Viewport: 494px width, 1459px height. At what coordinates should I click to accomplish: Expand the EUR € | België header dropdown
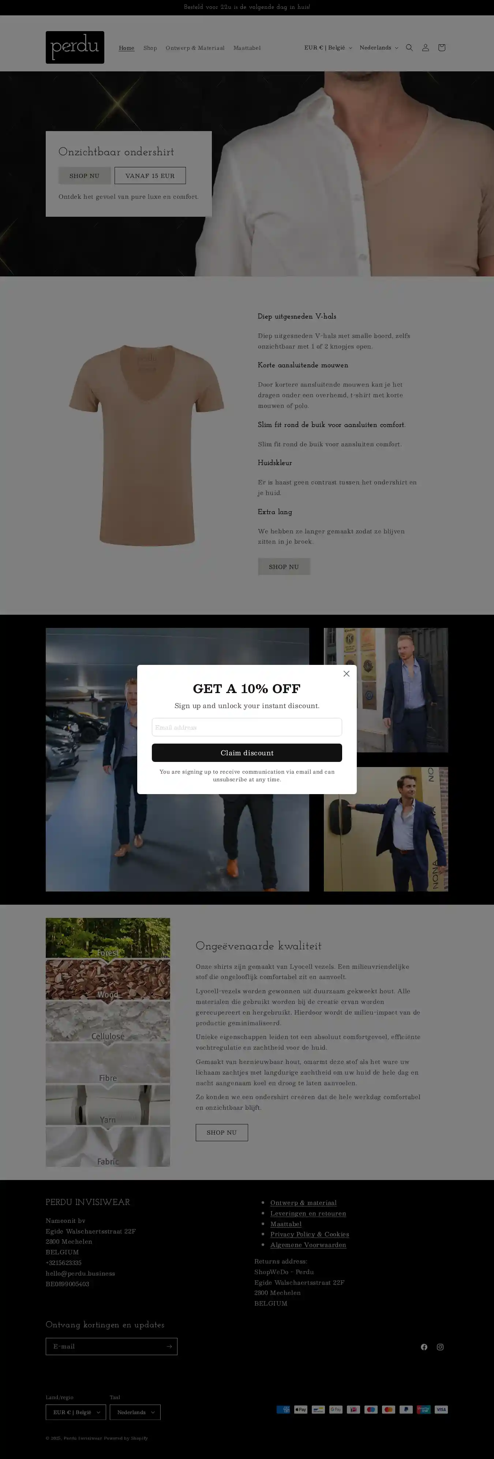tap(328, 48)
